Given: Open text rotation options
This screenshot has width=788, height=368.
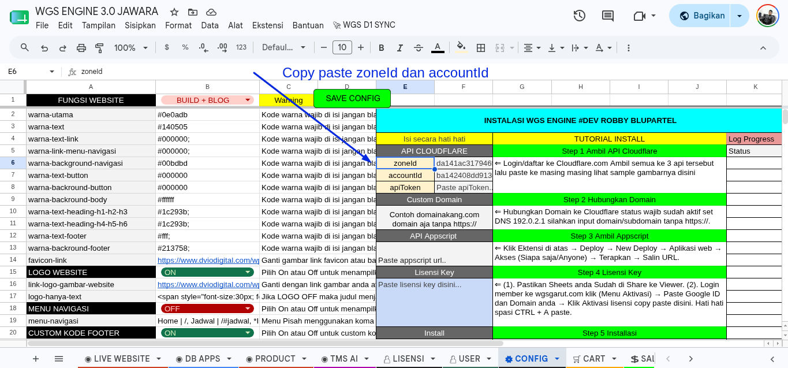Looking at the screenshot, I should point(603,47).
